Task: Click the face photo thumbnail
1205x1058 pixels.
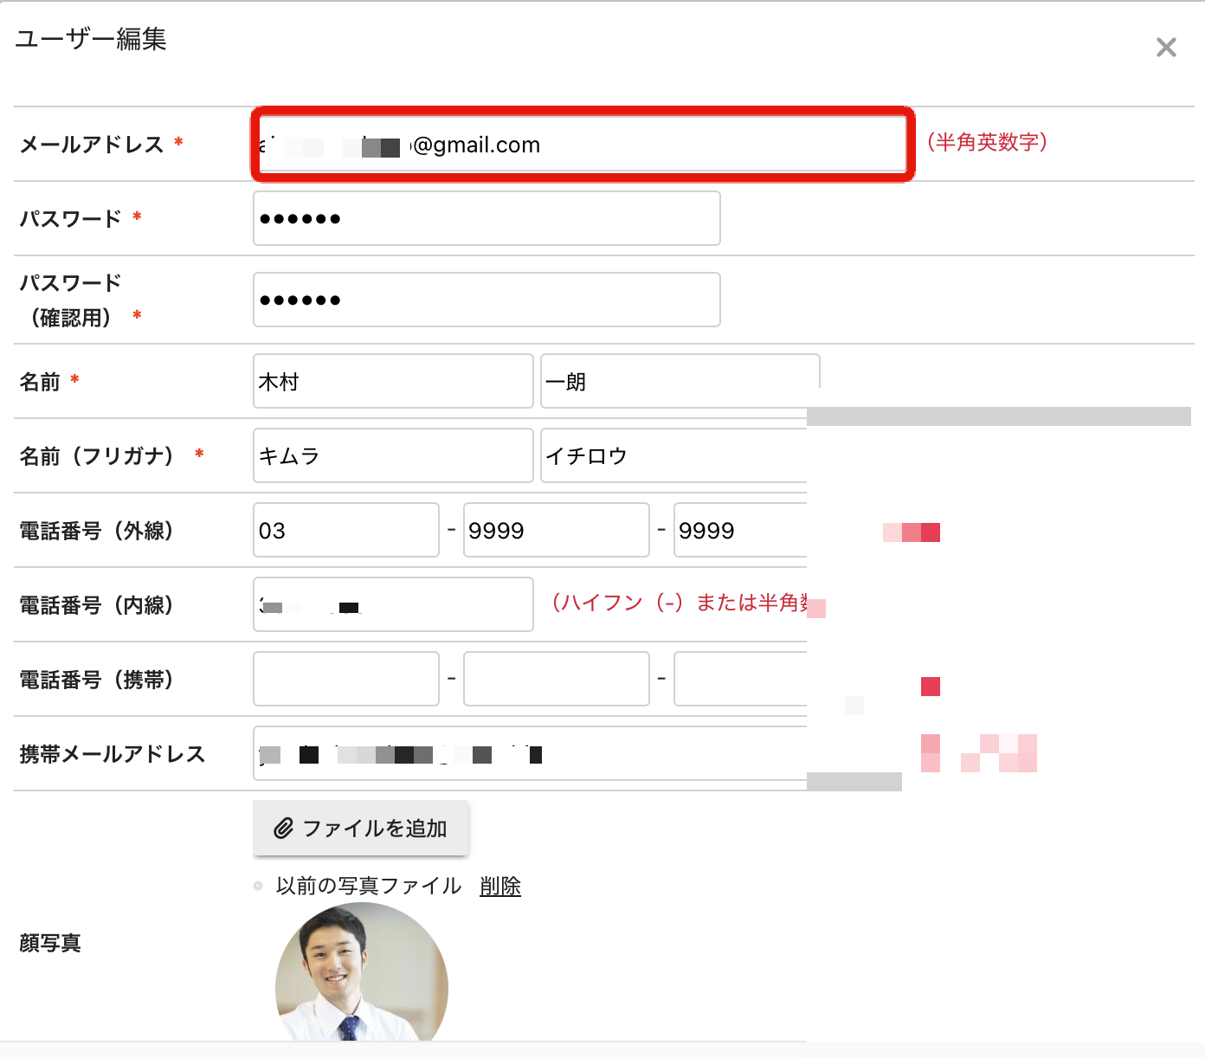Action: pos(362,971)
